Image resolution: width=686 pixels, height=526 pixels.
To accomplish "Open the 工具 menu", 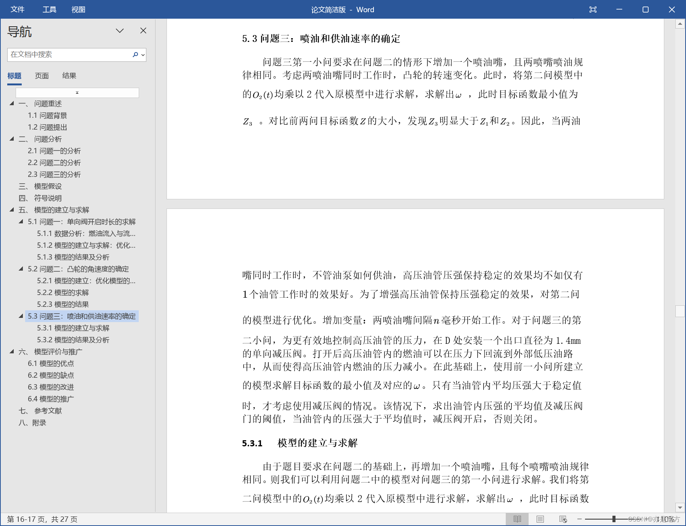I will [x=50, y=10].
